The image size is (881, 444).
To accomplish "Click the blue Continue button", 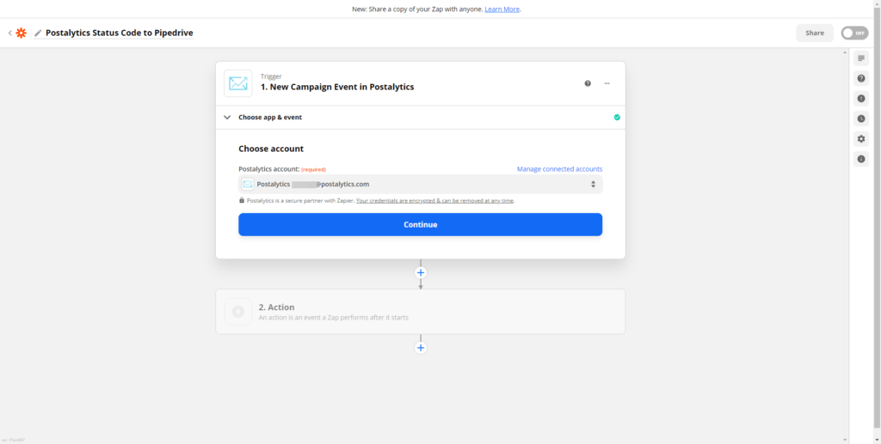I will (420, 224).
